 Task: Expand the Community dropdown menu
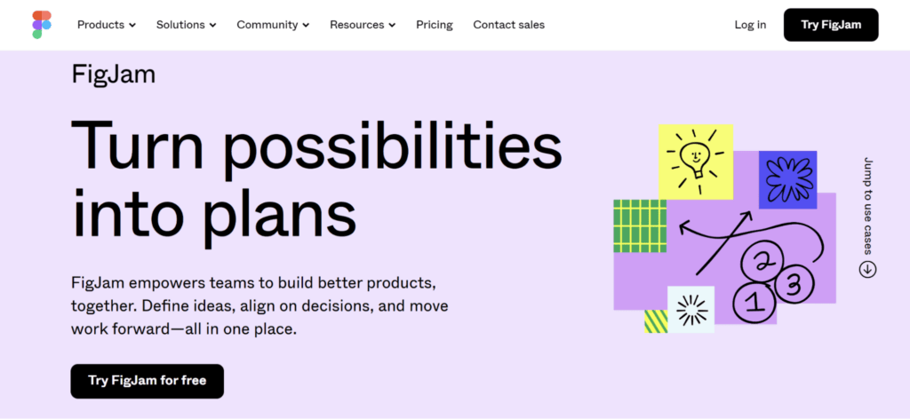point(274,25)
